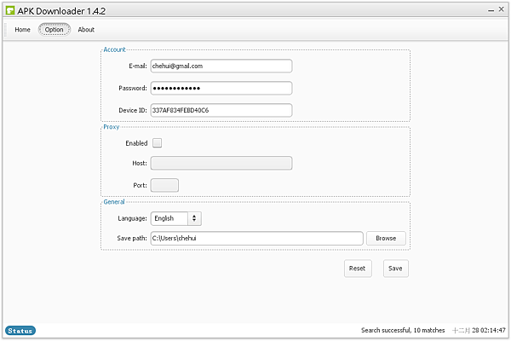
Task: Open the Option tab
Action: [x=55, y=30]
